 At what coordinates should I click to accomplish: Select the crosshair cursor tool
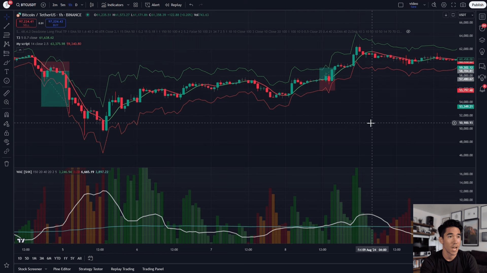[x=7, y=17]
